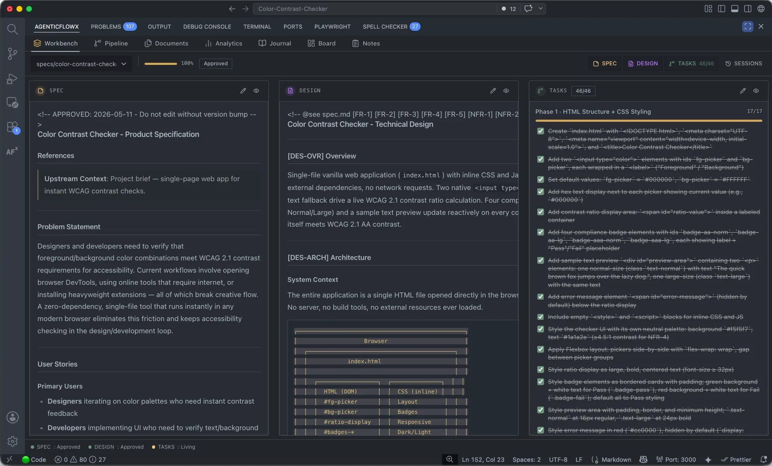The image size is (772, 466).
Task: Maximize the panel with the blue icon
Action: 748,26
